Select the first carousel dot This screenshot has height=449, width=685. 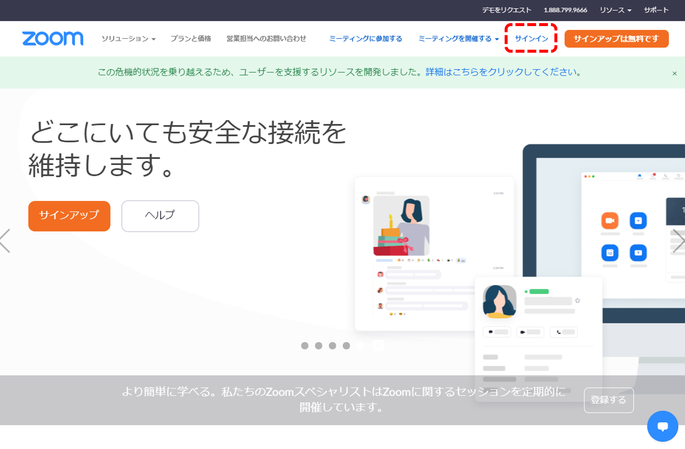305,346
